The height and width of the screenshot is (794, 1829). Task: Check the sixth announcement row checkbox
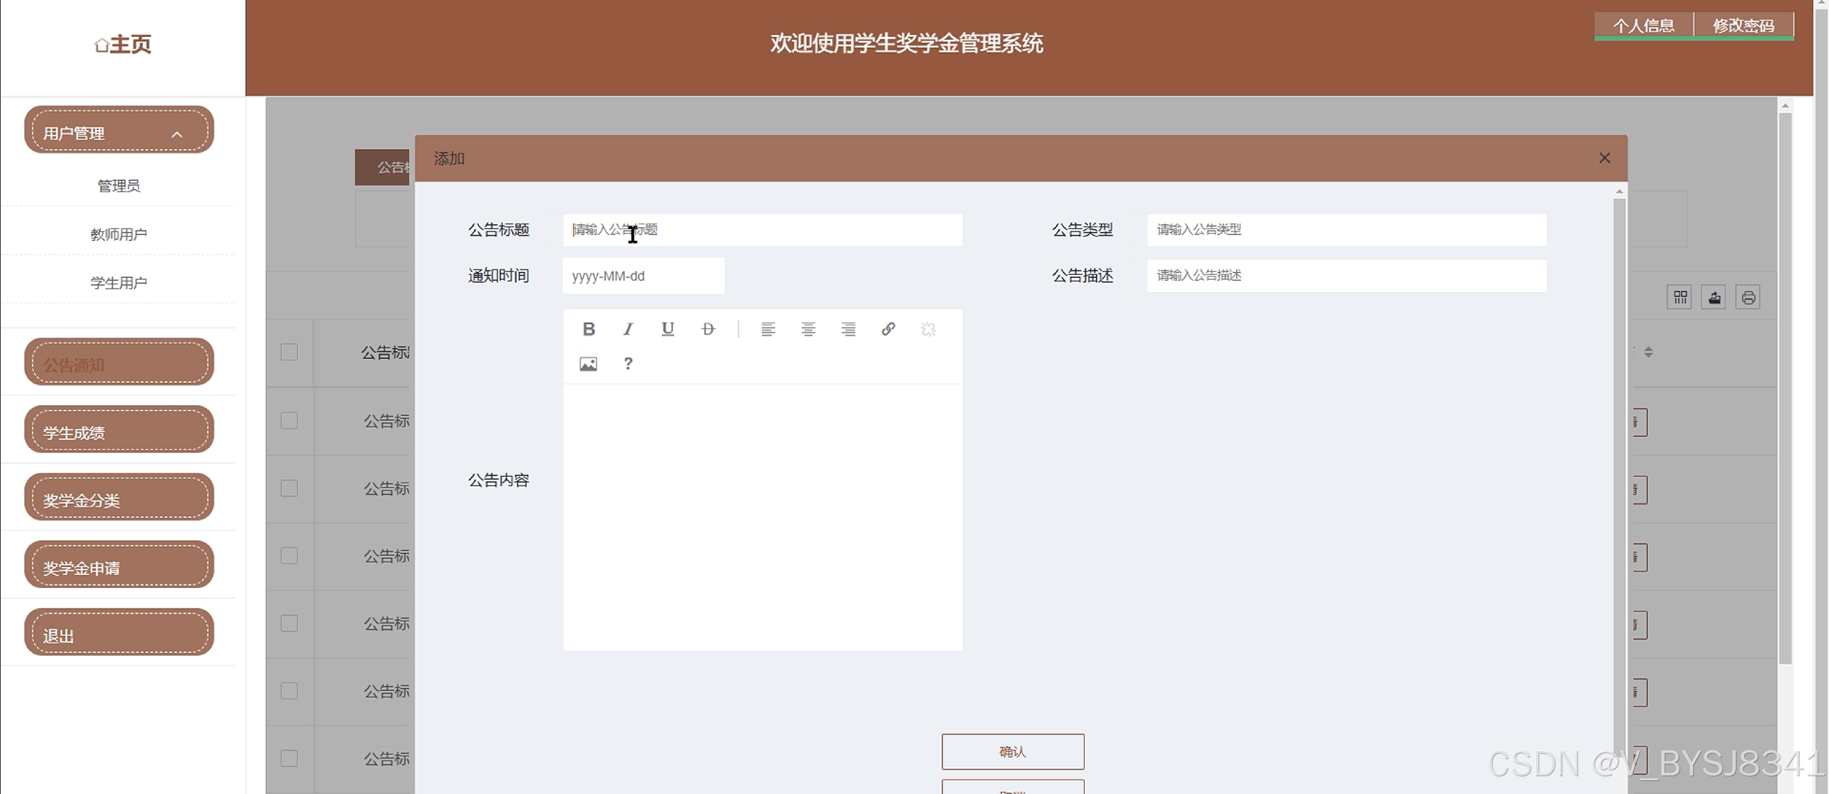(289, 758)
